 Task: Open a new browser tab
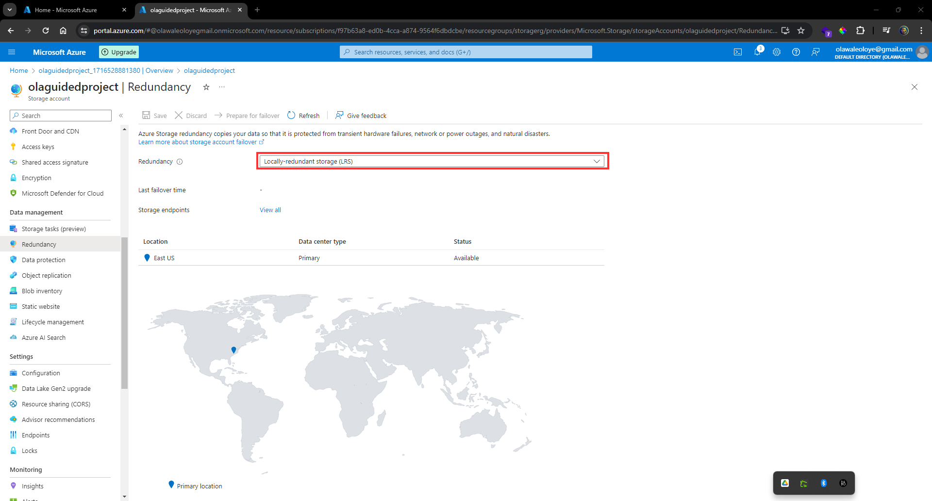257,10
